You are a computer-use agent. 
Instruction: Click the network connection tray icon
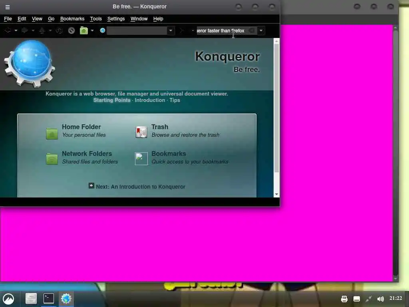[369, 299]
